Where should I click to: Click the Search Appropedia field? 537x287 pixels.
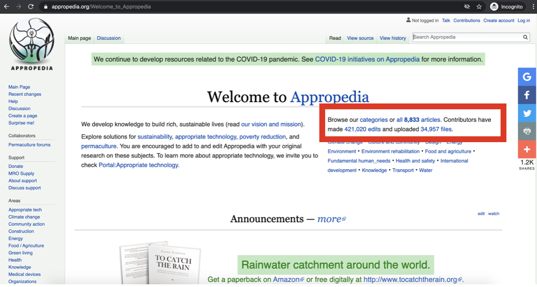pyautogui.click(x=466, y=37)
